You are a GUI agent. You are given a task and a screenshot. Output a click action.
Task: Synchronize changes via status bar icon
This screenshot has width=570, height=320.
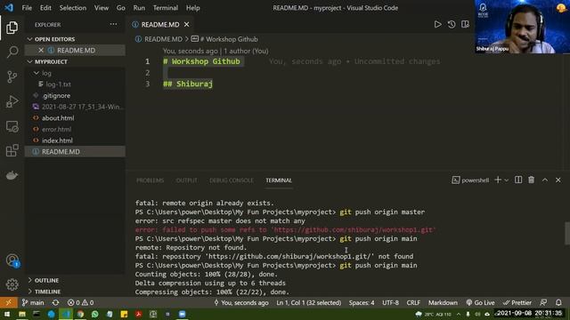[x=55, y=302]
